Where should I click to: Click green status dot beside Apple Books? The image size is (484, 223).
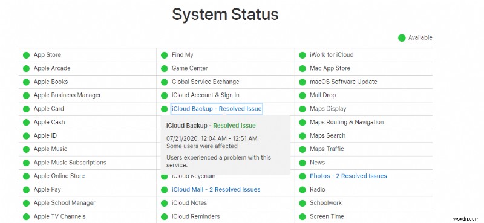coord(26,82)
